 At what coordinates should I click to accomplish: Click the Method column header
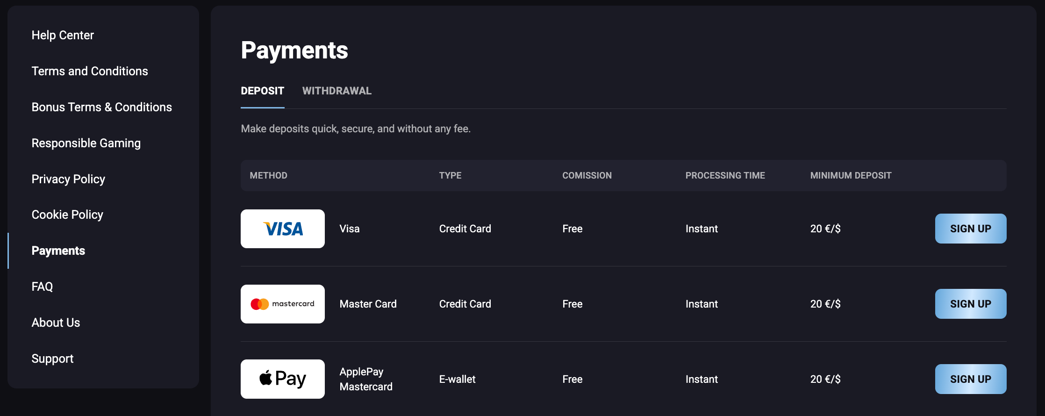pyautogui.click(x=268, y=175)
